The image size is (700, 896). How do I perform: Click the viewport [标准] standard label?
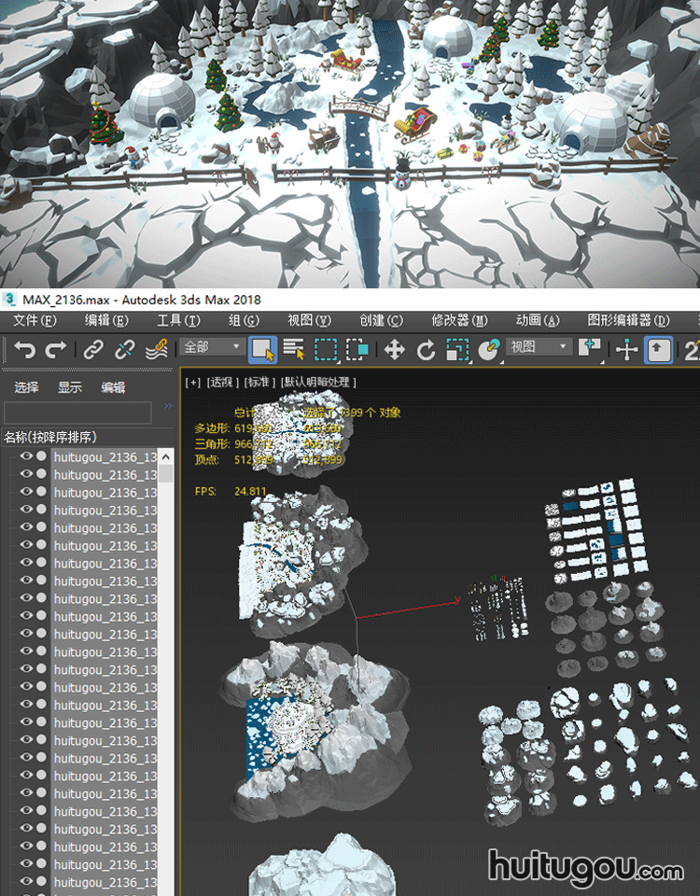click(x=259, y=382)
